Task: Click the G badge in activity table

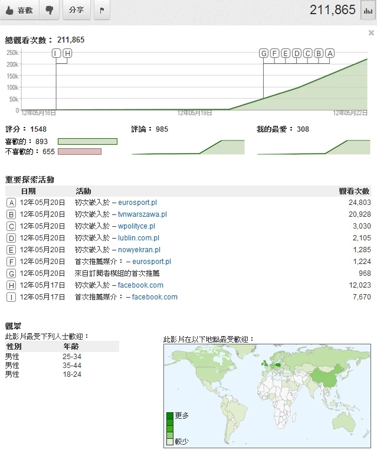Action: coord(11,274)
